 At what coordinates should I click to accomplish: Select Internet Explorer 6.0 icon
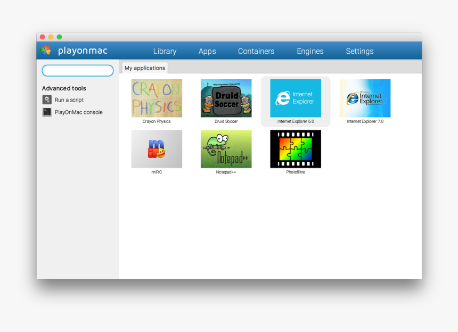pyautogui.click(x=295, y=98)
